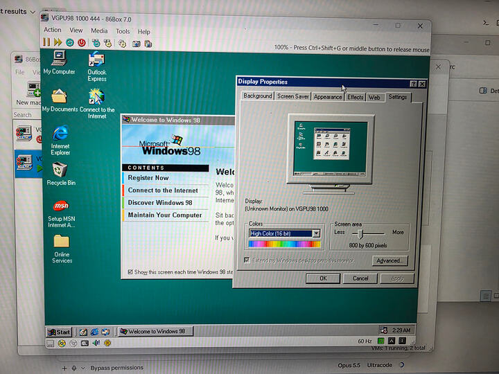Click the red power-off toolbar icon

point(82,42)
